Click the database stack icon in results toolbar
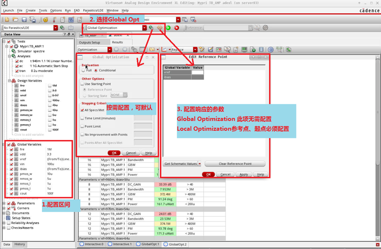This screenshot has height=249, width=381. (261, 49)
